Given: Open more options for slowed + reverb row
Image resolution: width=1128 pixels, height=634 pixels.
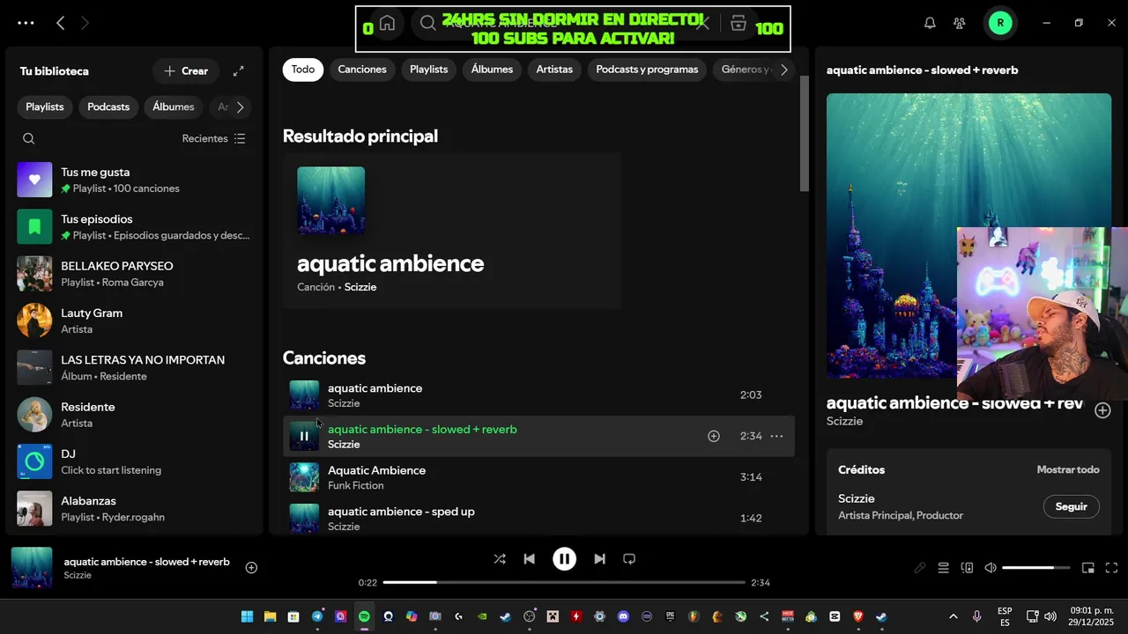Looking at the screenshot, I should [776, 436].
